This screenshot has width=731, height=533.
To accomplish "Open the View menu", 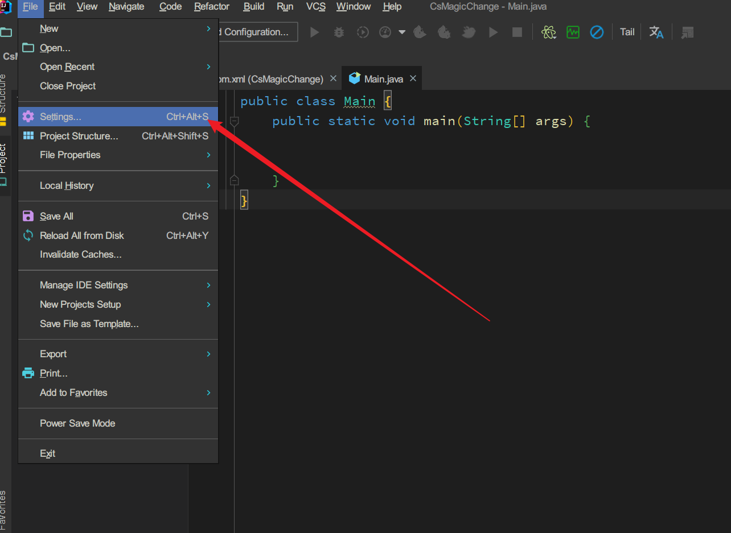I will 87,7.
